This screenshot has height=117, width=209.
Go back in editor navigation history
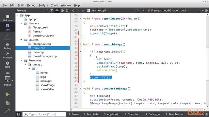click(73, 10)
